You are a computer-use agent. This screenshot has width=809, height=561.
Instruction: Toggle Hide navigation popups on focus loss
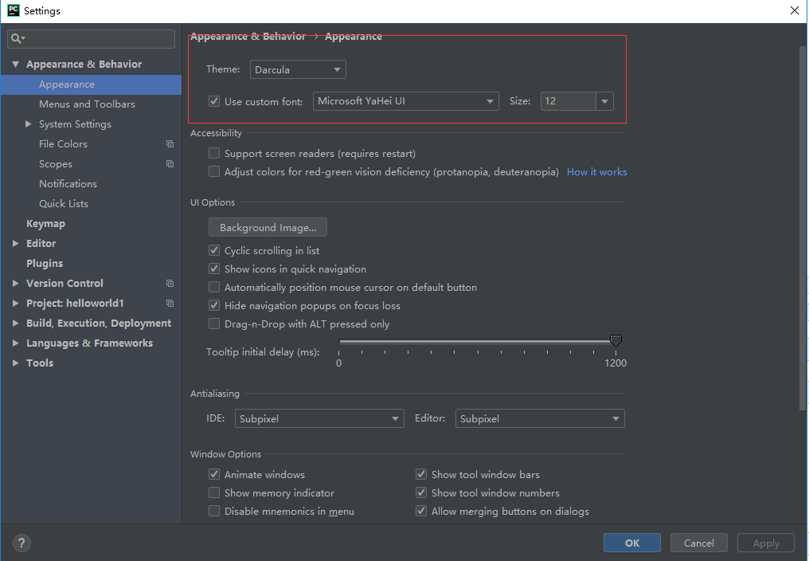pyautogui.click(x=214, y=305)
